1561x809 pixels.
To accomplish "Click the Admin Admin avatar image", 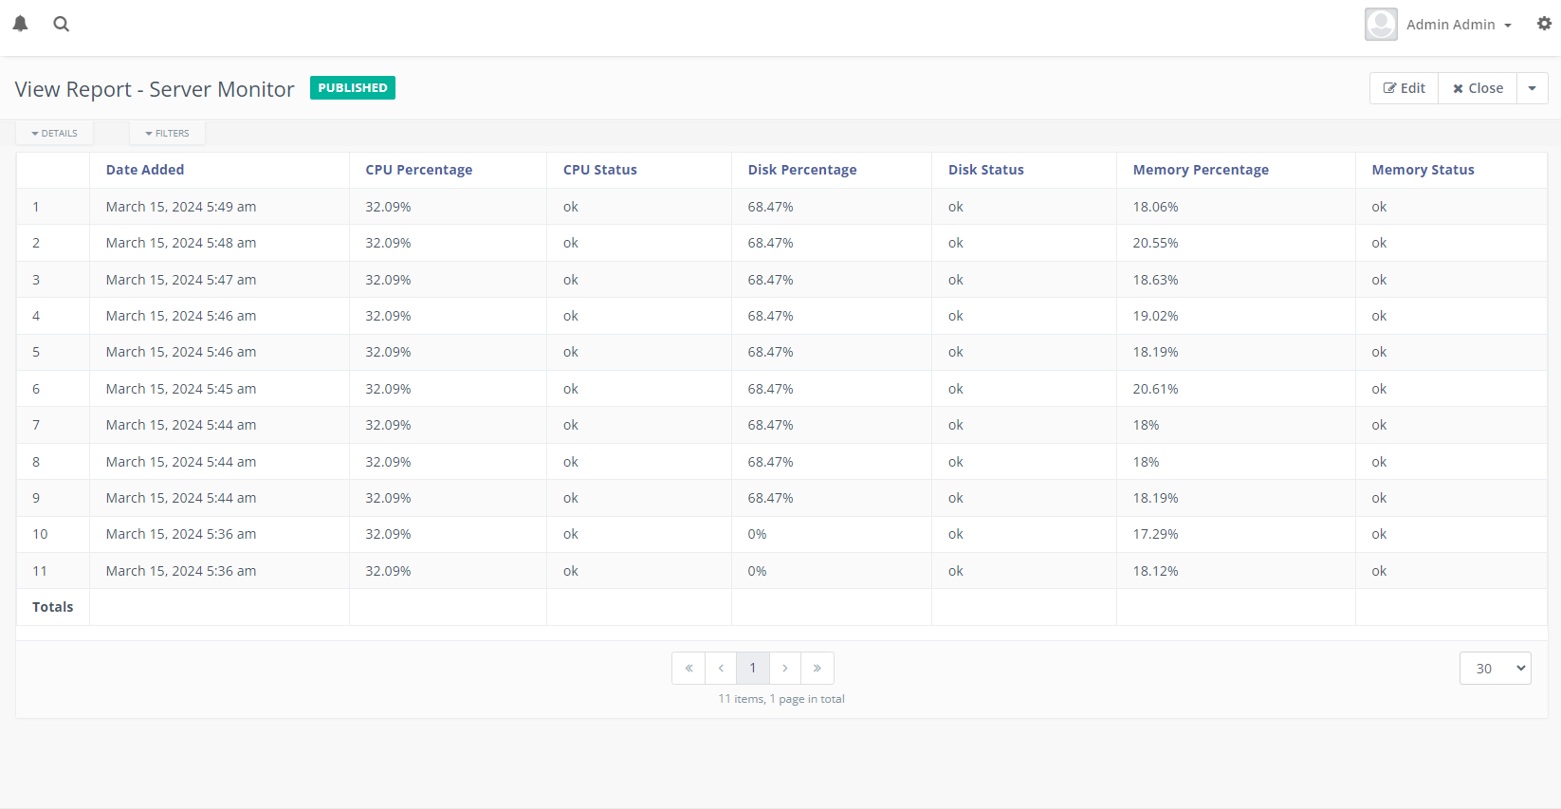I will click(x=1381, y=25).
